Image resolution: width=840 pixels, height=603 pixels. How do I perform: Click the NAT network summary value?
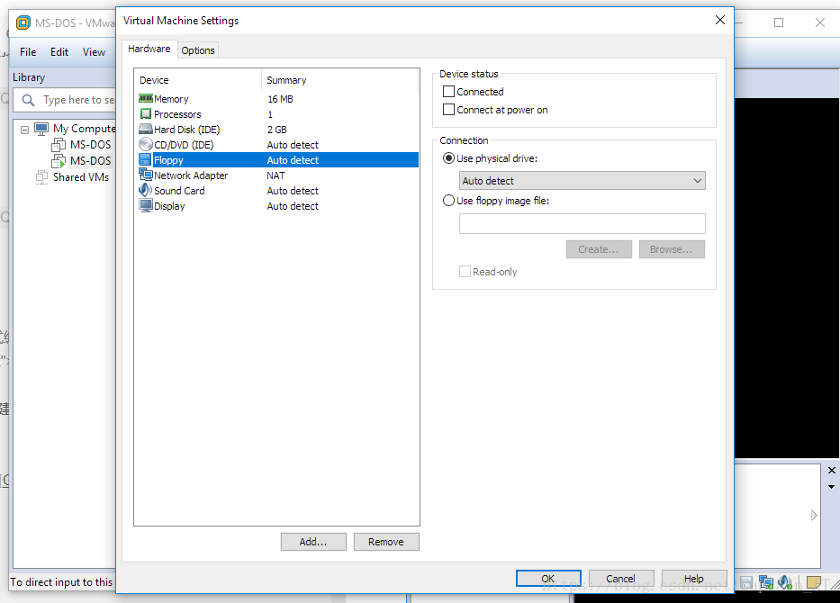point(275,175)
